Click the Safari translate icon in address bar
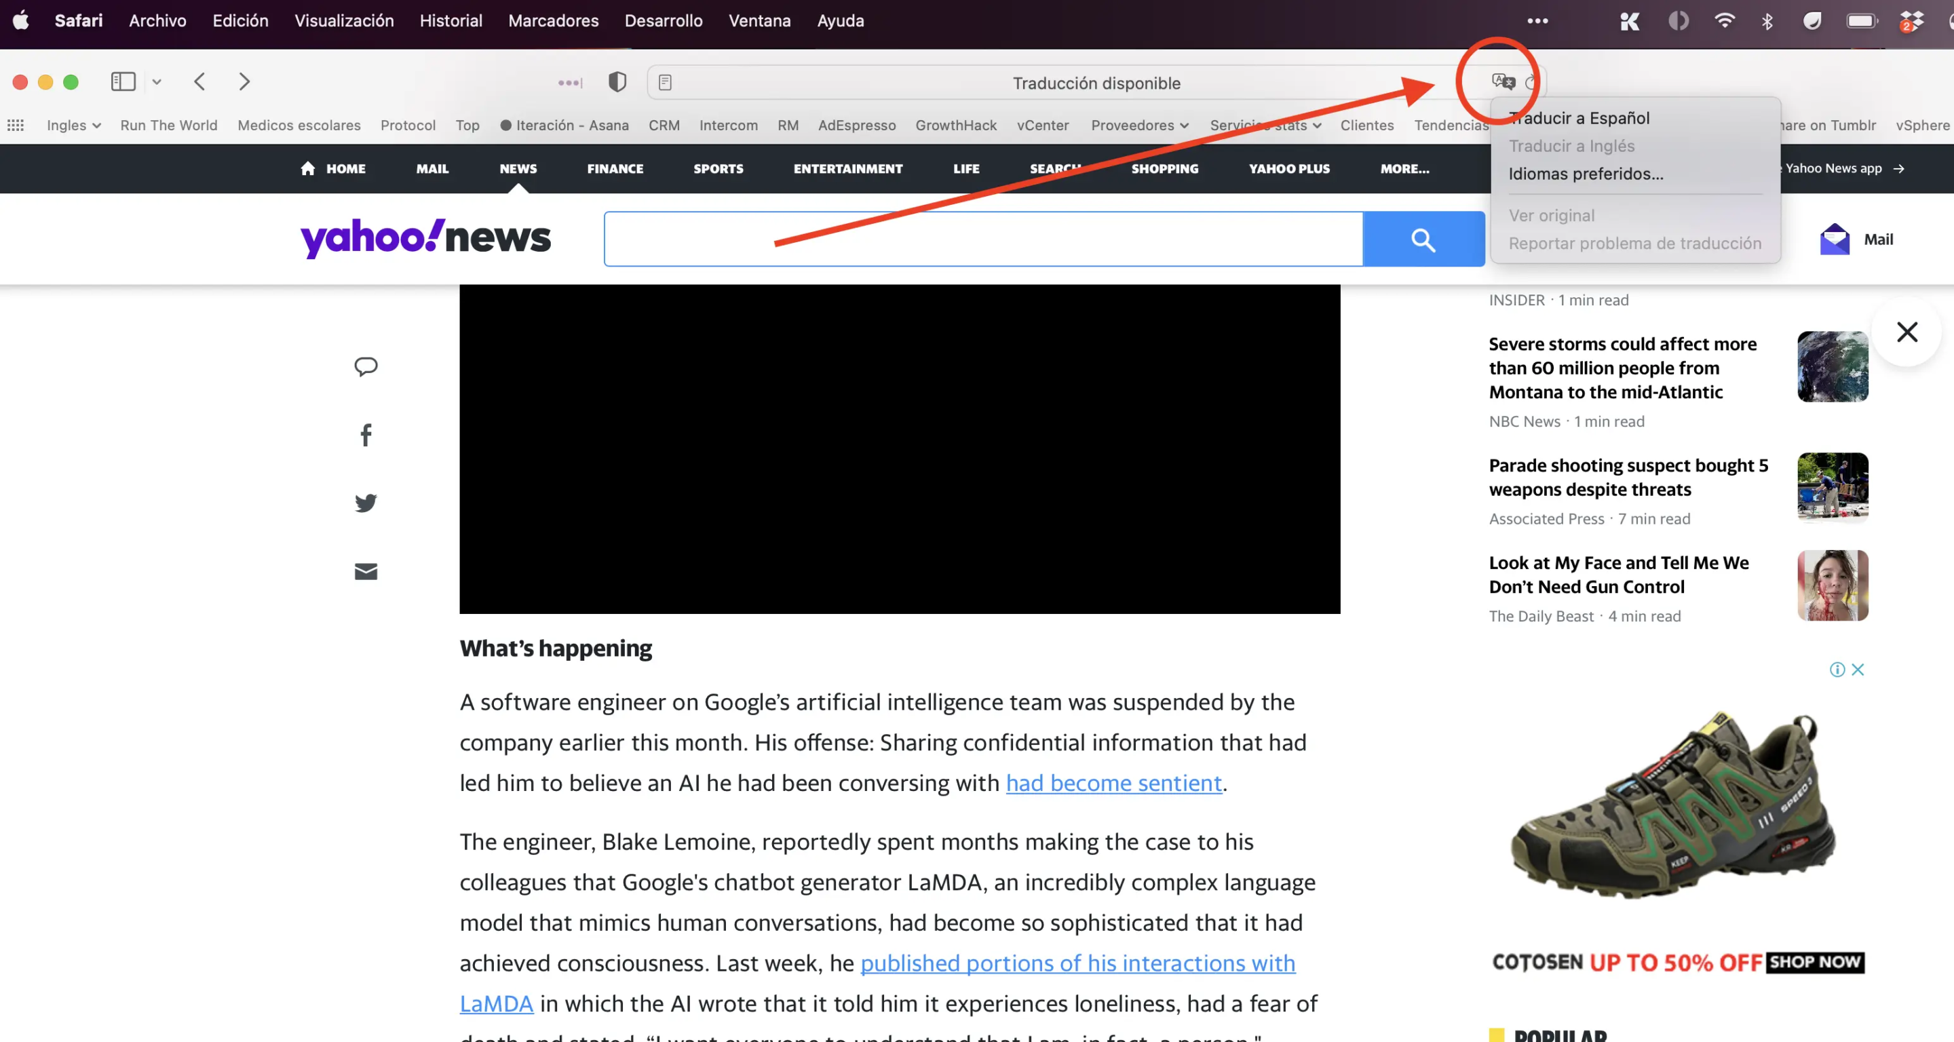 1503,81
